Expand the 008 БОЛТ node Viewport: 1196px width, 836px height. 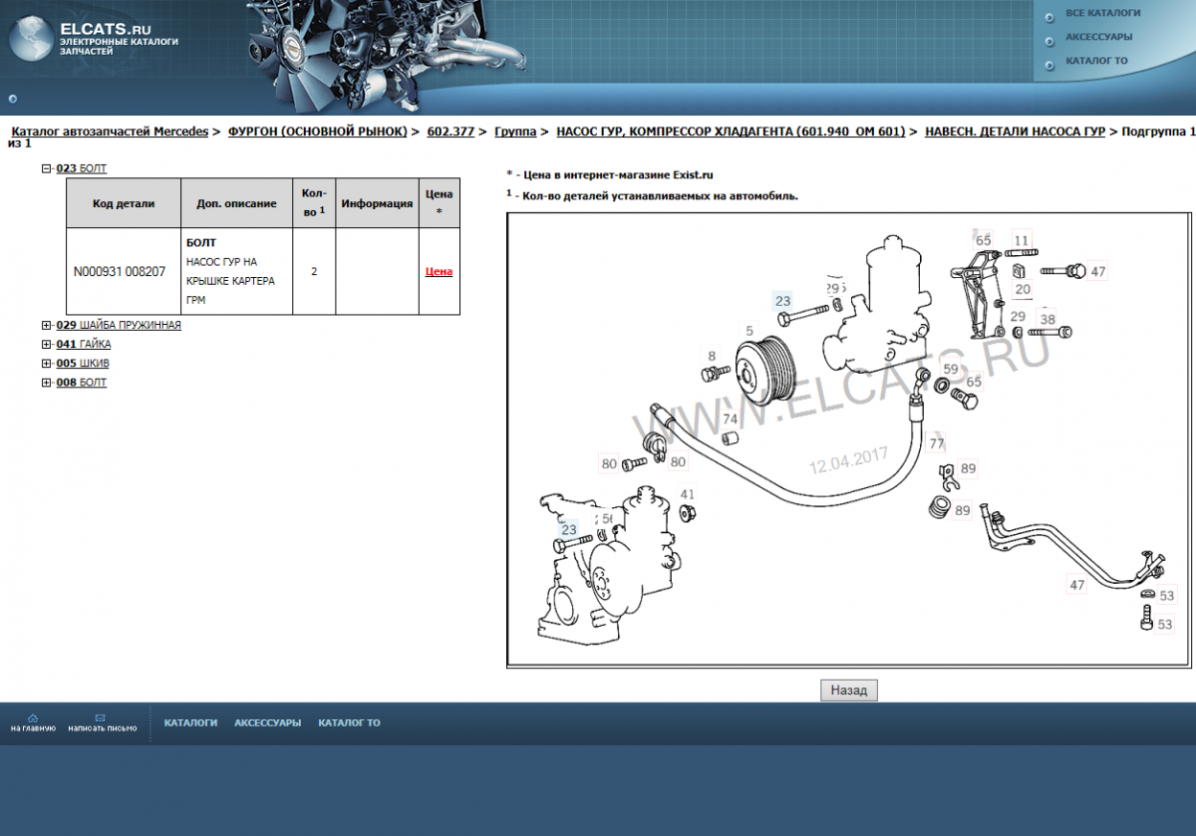(x=46, y=383)
